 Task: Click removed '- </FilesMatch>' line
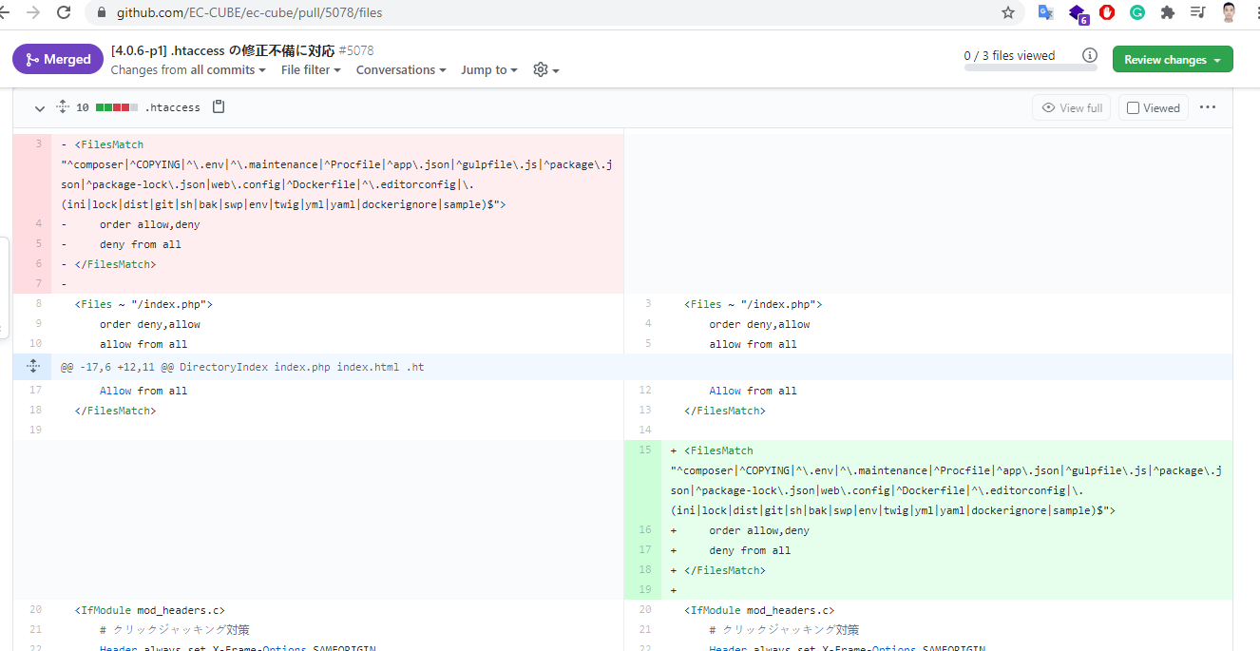[108, 264]
